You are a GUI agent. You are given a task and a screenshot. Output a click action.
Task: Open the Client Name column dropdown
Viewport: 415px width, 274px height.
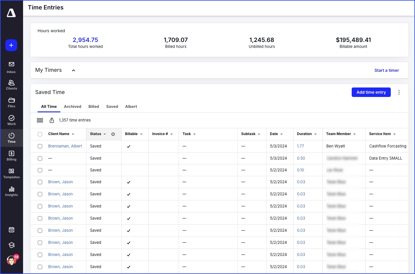73,134
